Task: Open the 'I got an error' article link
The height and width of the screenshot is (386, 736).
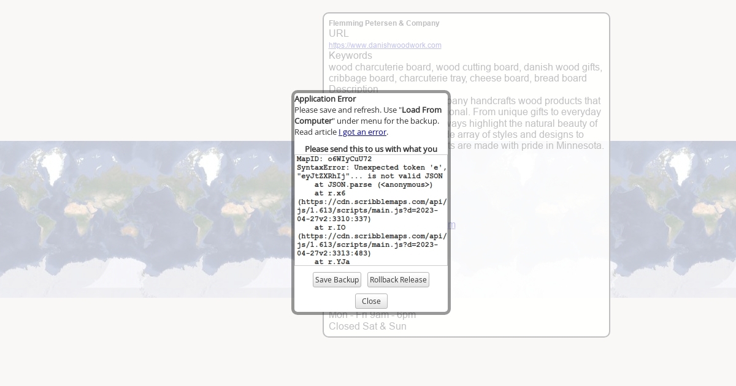Action: click(362, 132)
